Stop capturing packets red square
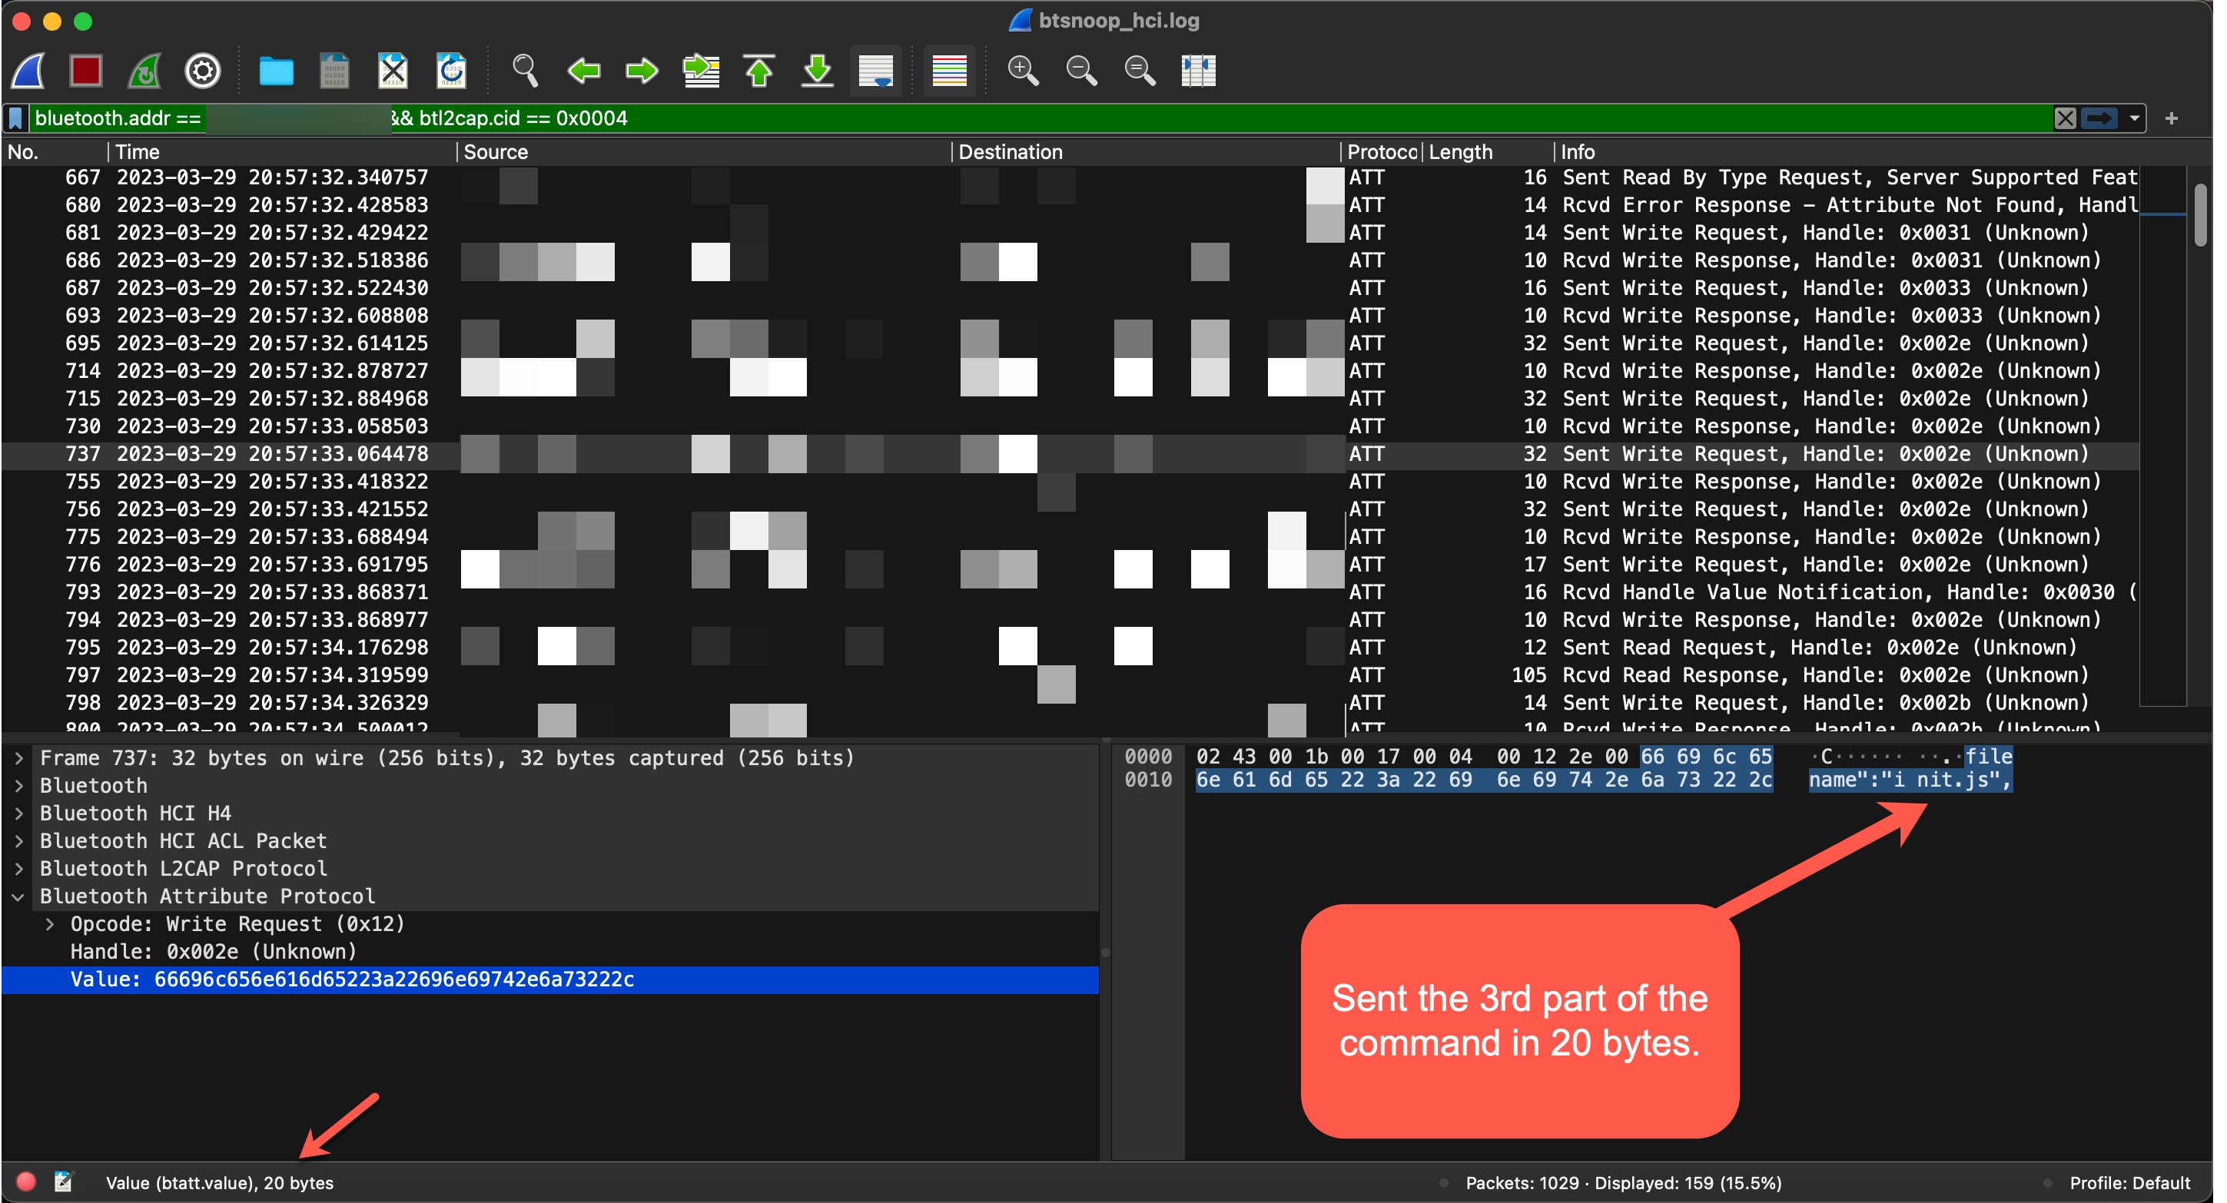This screenshot has height=1203, width=2227. 85,70
